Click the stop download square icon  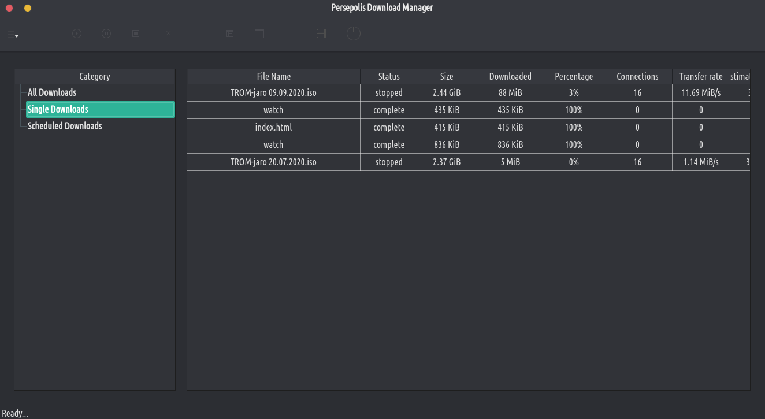(136, 34)
